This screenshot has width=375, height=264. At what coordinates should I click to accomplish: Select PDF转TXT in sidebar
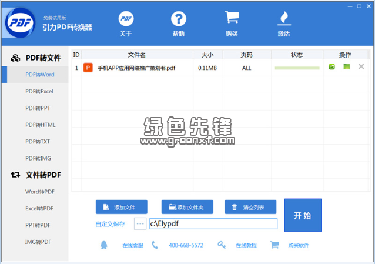pyautogui.click(x=38, y=142)
